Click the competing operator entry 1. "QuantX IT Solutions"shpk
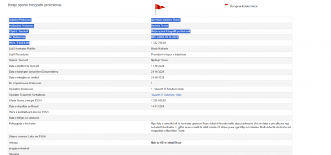 pos(167,89)
